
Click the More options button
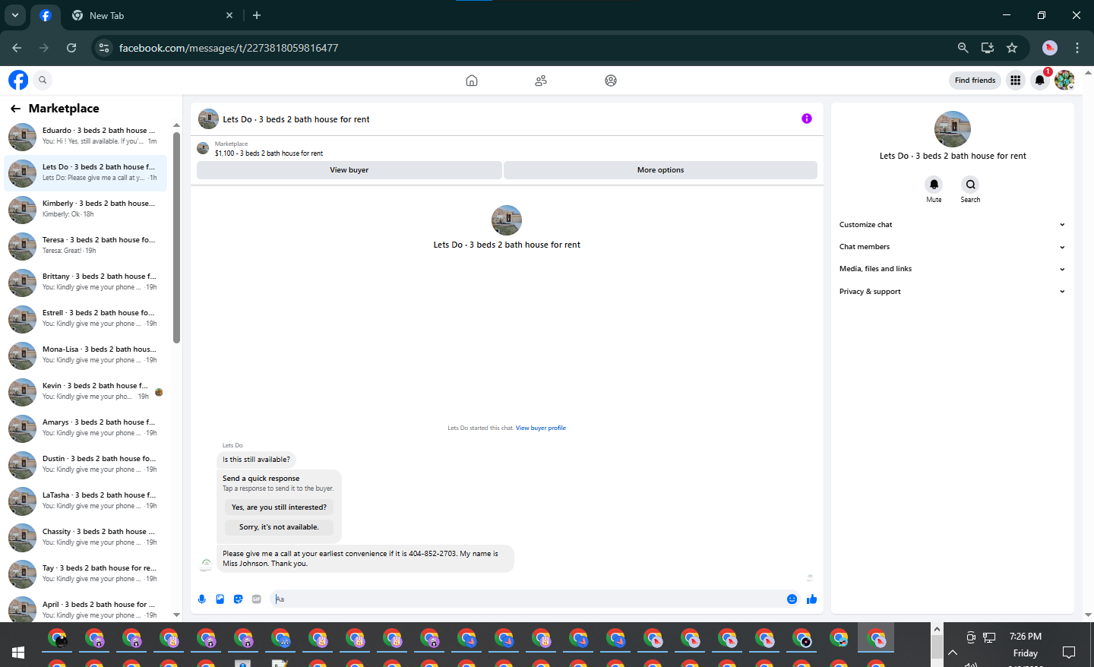660,170
